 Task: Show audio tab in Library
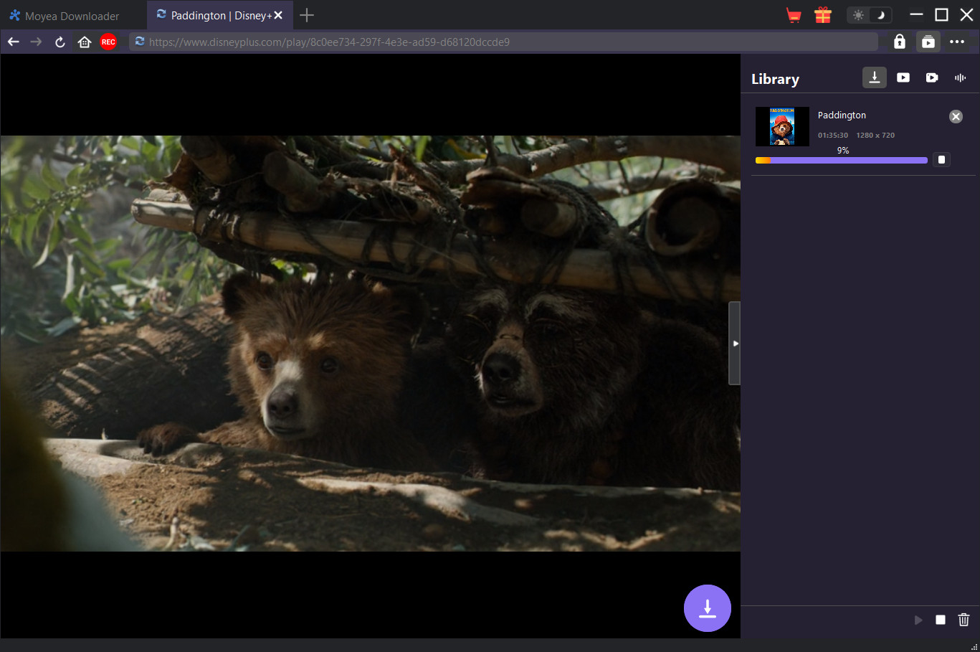[x=961, y=77]
